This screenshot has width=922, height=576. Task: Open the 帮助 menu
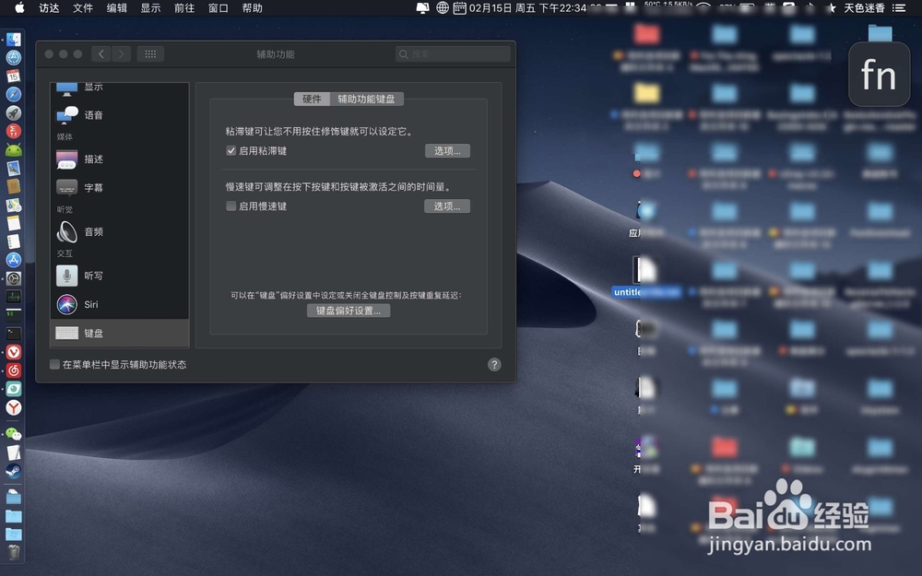coord(253,7)
